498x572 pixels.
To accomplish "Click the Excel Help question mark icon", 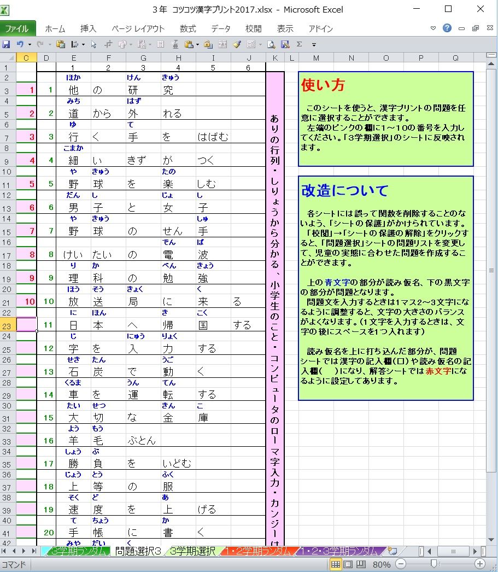I will [447, 28].
